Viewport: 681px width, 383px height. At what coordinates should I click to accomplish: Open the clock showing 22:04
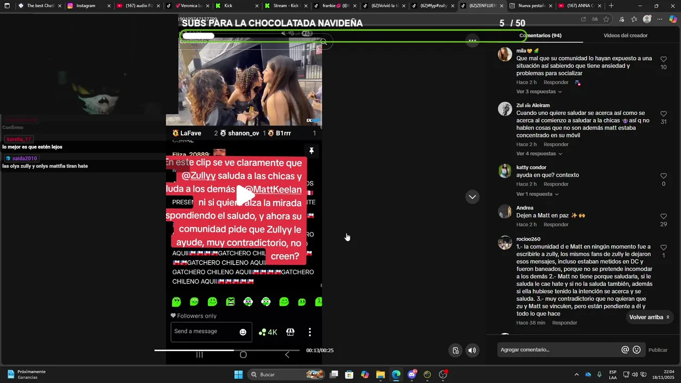pos(663,374)
